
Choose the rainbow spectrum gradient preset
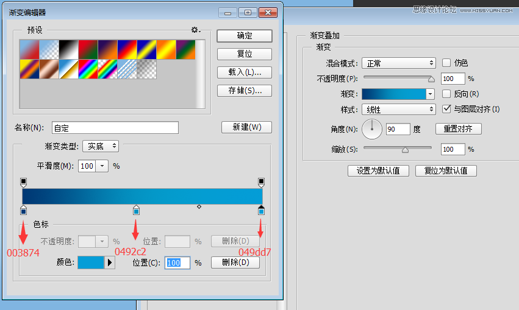point(88,68)
